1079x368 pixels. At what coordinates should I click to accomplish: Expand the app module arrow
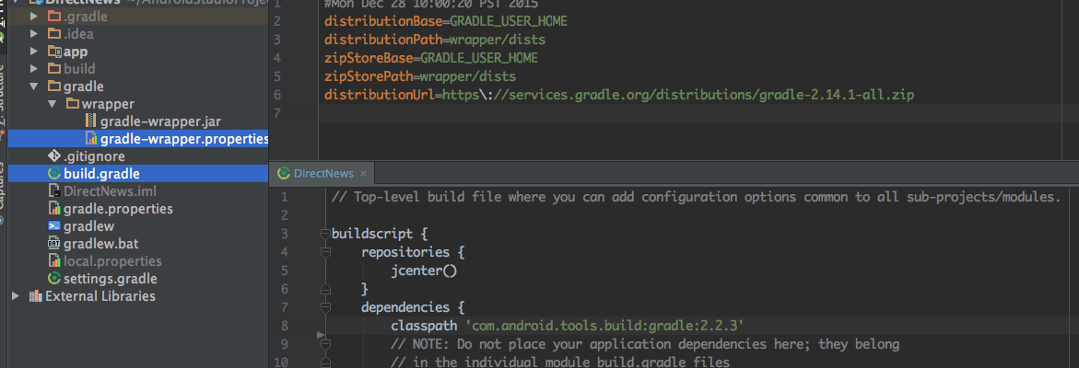(34, 52)
